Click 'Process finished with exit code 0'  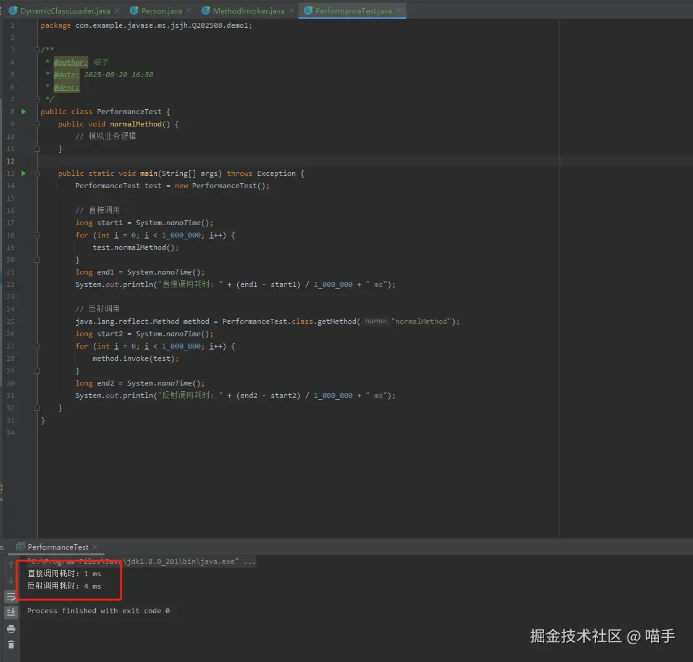(98, 611)
